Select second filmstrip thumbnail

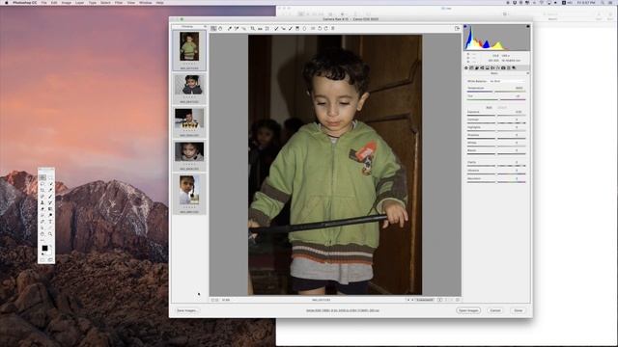pyautogui.click(x=189, y=85)
